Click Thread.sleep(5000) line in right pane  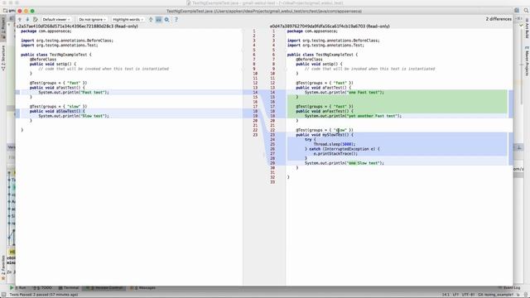335,144
